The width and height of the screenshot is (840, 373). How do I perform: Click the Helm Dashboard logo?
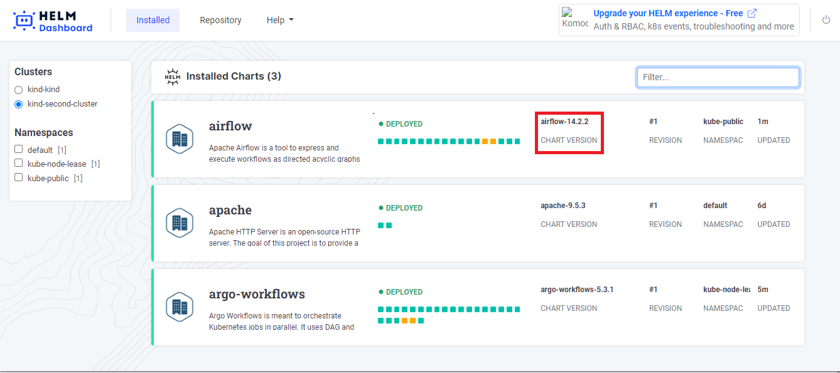(53, 21)
